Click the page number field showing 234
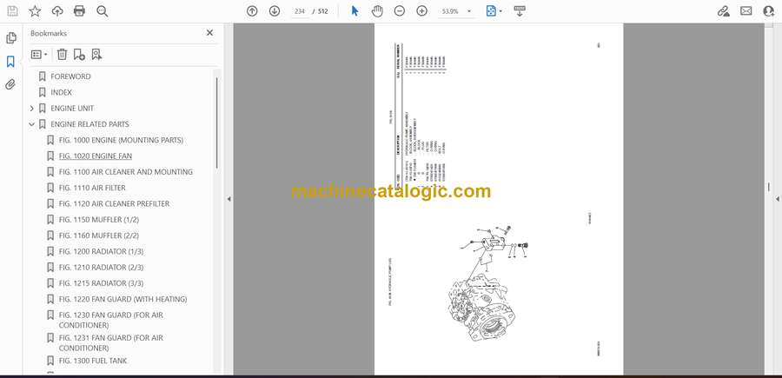Screen dimensions: 782x378 [300, 11]
